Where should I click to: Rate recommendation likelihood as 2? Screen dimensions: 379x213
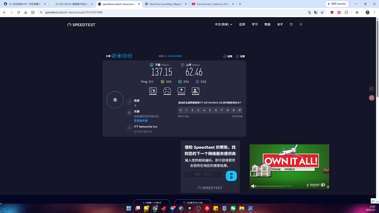[x=192, y=110]
